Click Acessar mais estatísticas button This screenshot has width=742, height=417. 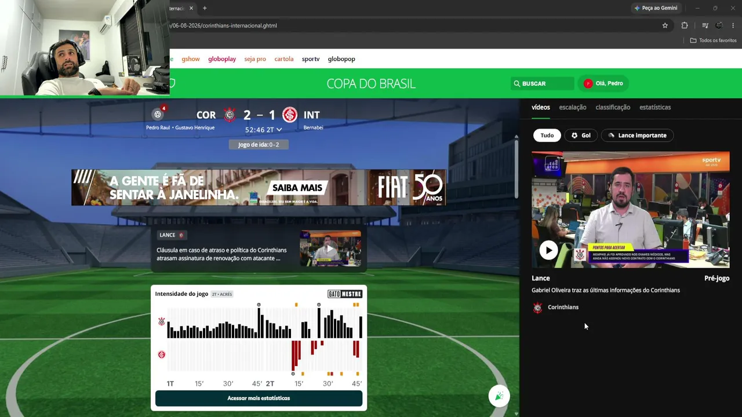(259, 398)
